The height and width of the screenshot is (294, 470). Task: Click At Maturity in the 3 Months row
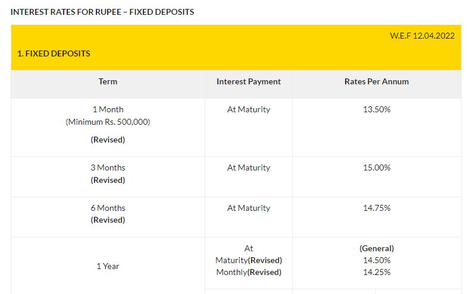(249, 167)
